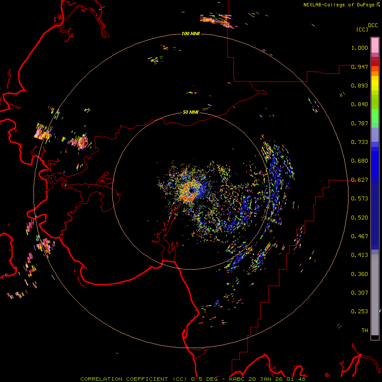Click the 0.413 legend value
Viewport: 382px width, 382px height.
(360, 255)
